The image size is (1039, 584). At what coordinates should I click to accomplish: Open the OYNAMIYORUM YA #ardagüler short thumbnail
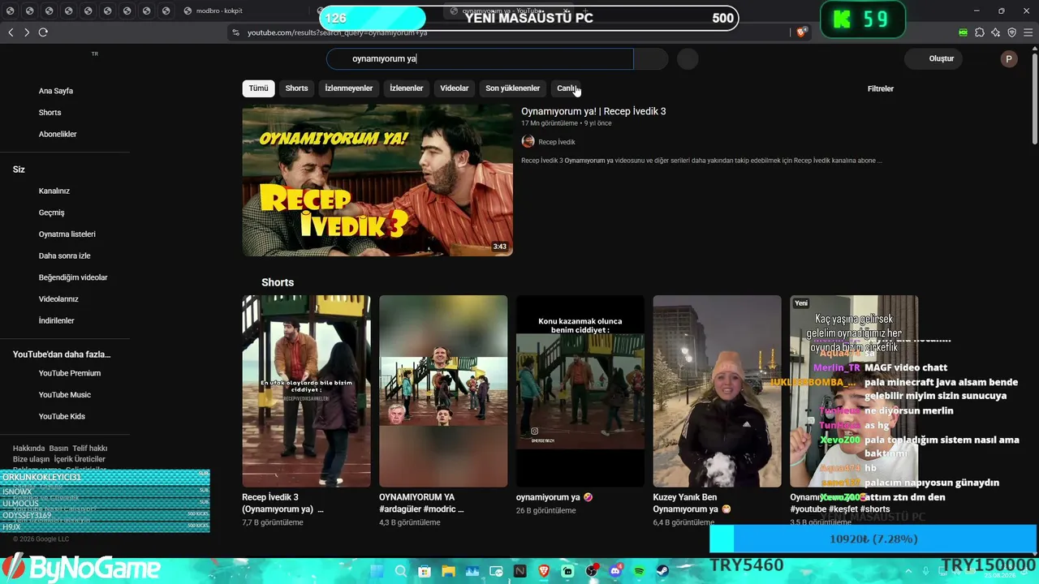(x=443, y=391)
